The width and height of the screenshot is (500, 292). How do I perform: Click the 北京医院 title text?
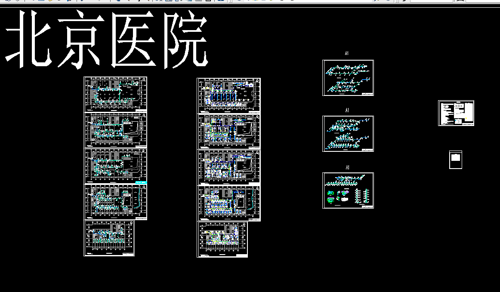coord(107,39)
